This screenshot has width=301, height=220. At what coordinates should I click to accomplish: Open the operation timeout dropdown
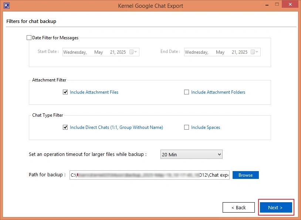point(192,154)
